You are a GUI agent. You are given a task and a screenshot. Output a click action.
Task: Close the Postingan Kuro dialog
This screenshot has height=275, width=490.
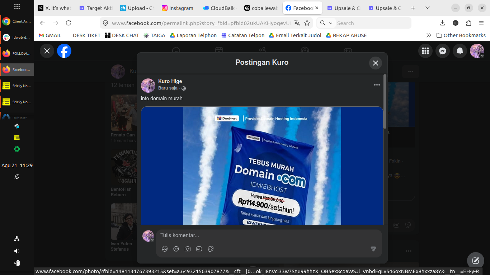click(376, 63)
